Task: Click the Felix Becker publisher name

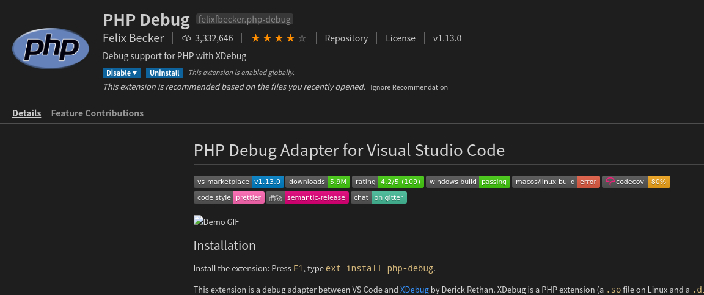Action: point(133,38)
